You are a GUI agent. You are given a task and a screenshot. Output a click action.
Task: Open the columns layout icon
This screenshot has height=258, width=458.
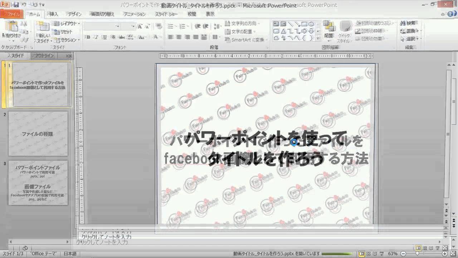216,37
